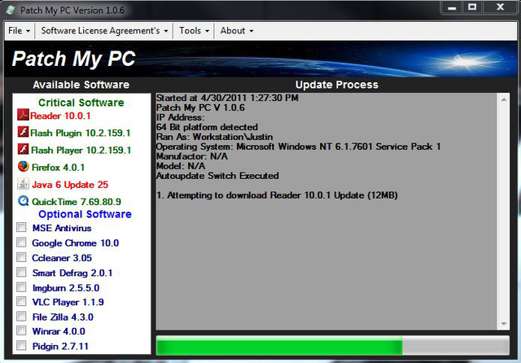This screenshot has height=363, width=521.
Task: Click the Google Chrome 10.0 label
Action: 76,243
